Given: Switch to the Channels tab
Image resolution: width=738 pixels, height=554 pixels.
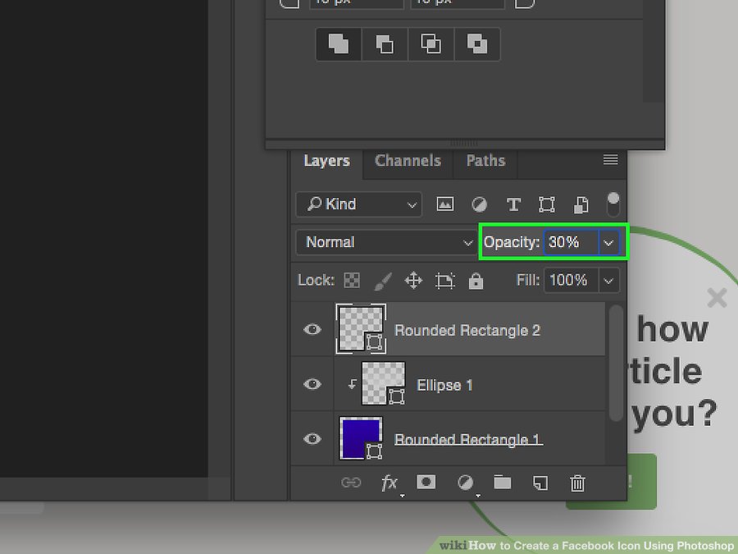Looking at the screenshot, I should point(408,161).
